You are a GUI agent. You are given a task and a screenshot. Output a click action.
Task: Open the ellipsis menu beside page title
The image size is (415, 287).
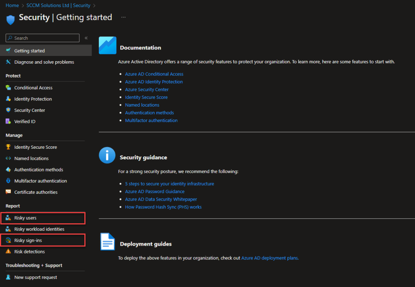coord(123,17)
